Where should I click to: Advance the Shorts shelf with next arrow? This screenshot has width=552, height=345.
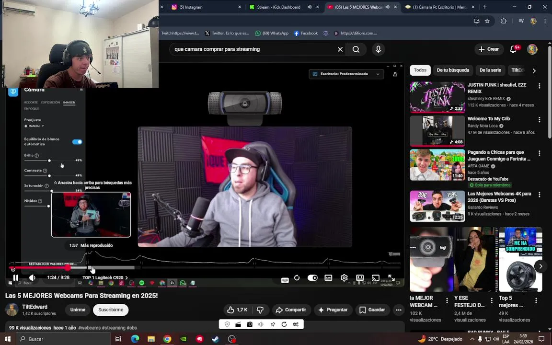click(540, 266)
